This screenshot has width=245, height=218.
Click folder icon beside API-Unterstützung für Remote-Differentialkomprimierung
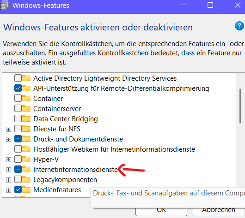point(26,88)
